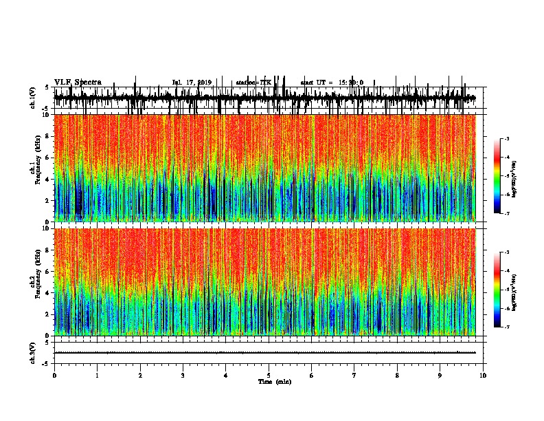Click the ch.1 color bar log(PSD) label

514,180
